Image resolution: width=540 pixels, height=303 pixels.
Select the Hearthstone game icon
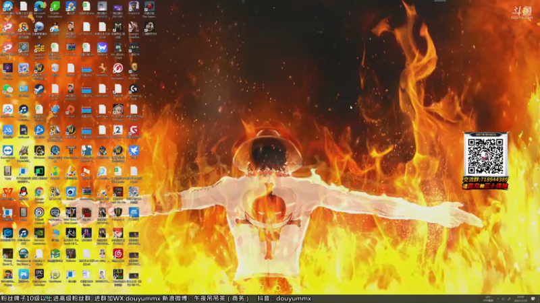(x=24, y=47)
